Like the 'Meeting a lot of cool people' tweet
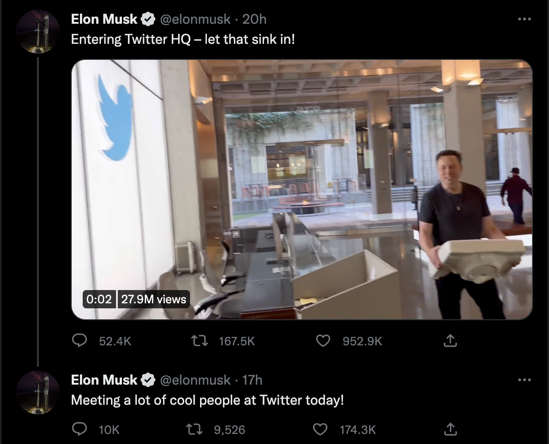The image size is (549, 444). pos(320,429)
